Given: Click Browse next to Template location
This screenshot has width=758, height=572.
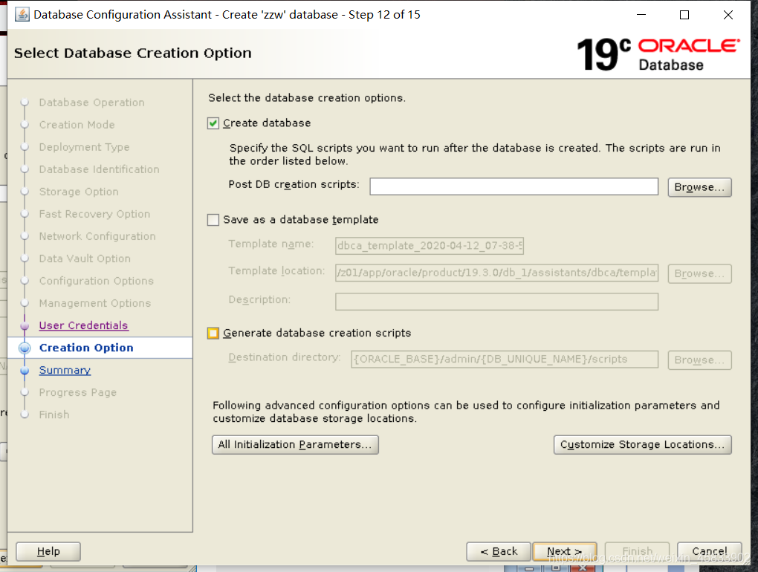Looking at the screenshot, I should (699, 273).
